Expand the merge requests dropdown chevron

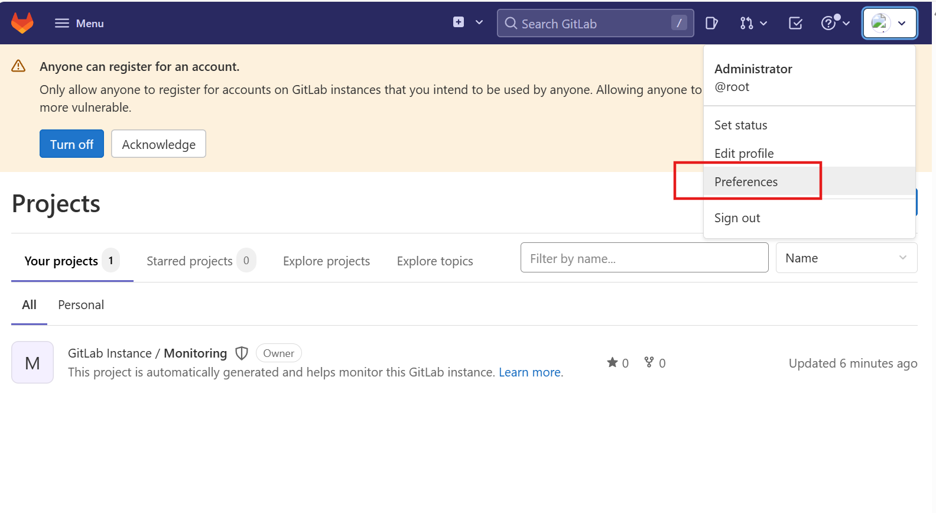pyautogui.click(x=763, y=23)
